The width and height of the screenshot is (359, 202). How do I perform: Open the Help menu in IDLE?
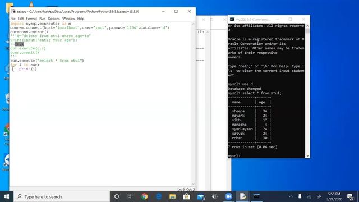pyautogui.click(x=81, y=19)
